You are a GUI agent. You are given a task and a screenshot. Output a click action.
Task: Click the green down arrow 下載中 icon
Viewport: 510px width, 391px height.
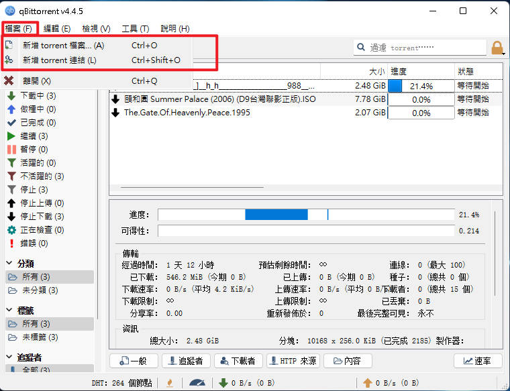point(11,95)
